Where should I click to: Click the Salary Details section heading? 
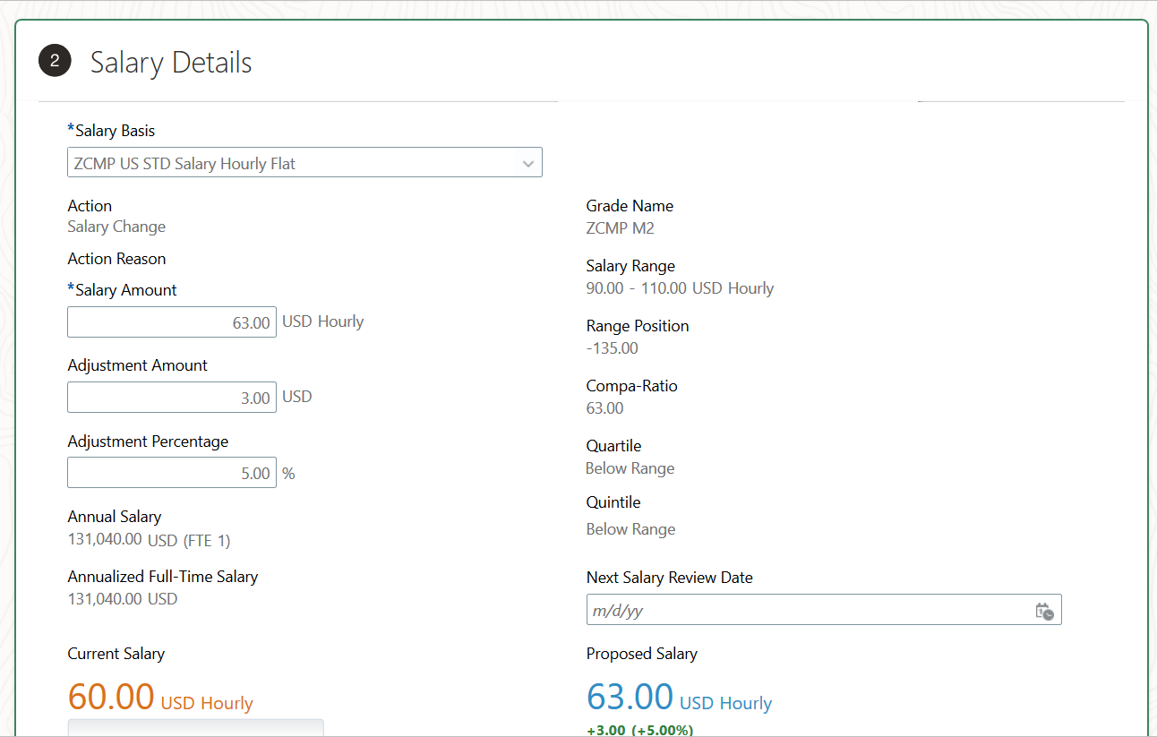[171, 63]
